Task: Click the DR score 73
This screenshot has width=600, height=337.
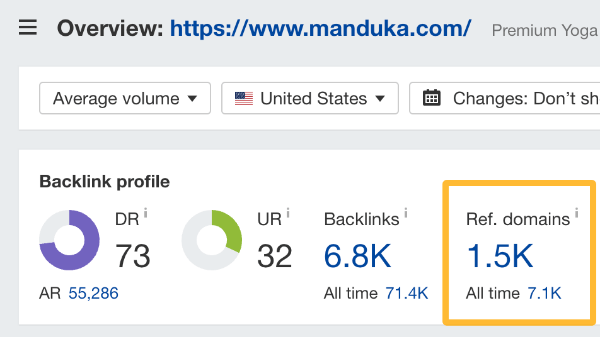Action: click(133, 256)
